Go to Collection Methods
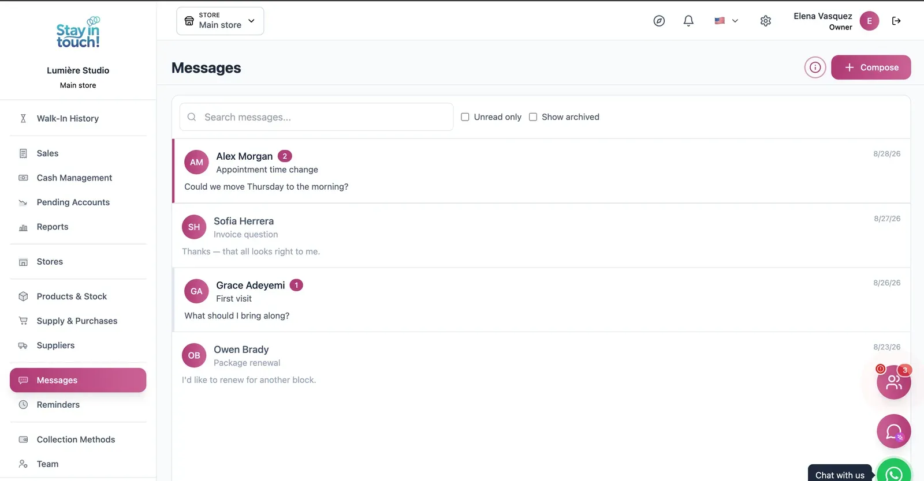This screenshot has width=924, height=481. point(78,439)
